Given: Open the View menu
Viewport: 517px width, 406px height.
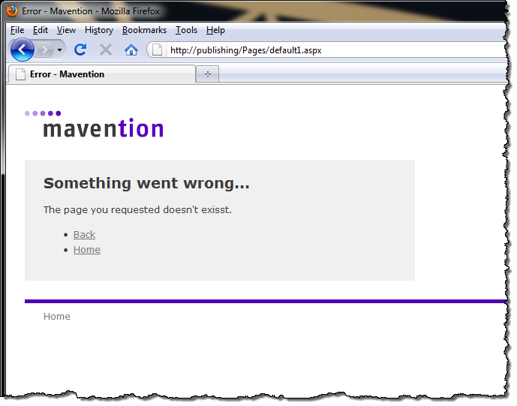Looking at the screenshot, I should tap(66, 30).
